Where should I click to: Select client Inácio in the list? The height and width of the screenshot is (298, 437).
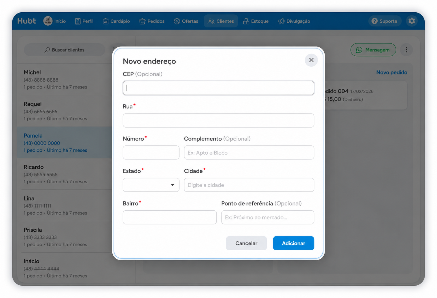(65, 268)
